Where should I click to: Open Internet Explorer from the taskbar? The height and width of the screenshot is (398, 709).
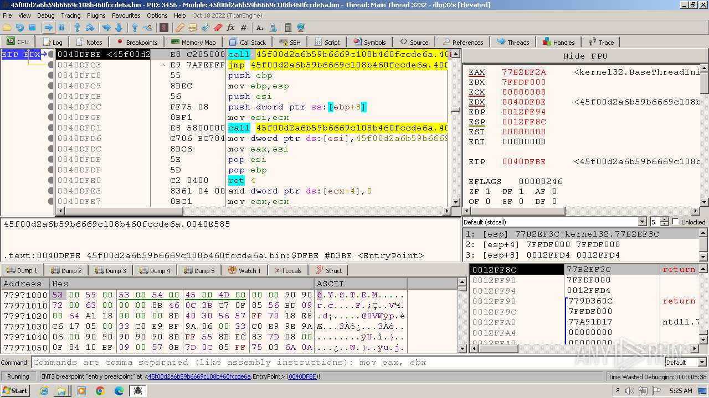(x=44, y=391)
